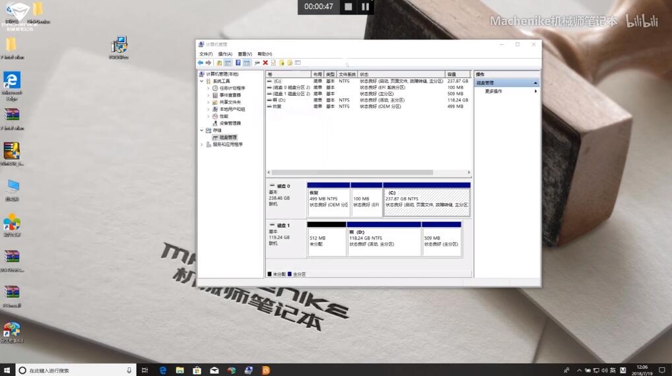
Task: Expand the 本地用户和组 node arrow
Action: (209, 110)
